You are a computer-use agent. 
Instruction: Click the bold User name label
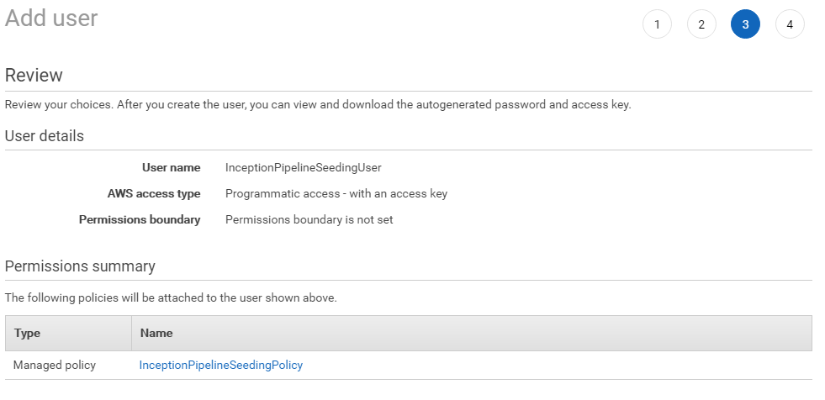click(171, 168)
